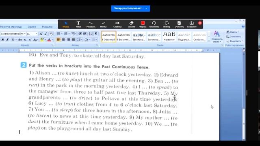Apply yellow text highlight color
The height and width of the screenshot is (146, 260).
[42, 40]
